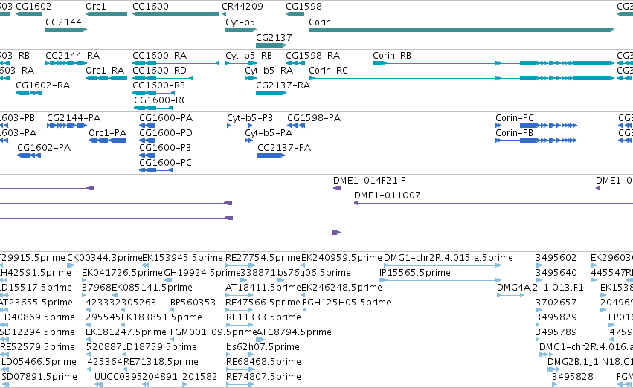Click the EK153945.5prime EST label

click(x=182, y=258)
